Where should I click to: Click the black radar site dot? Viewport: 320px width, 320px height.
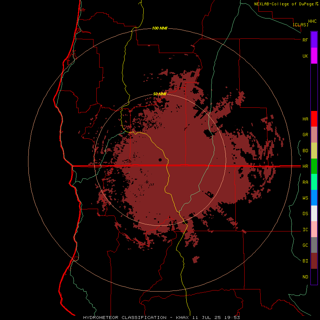coord(160,160)
